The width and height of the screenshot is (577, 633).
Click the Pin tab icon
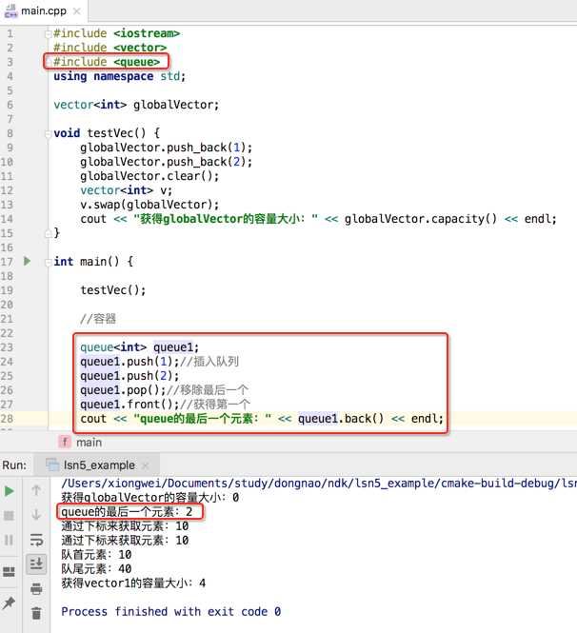pyautogui.click(x=9, y=603)
